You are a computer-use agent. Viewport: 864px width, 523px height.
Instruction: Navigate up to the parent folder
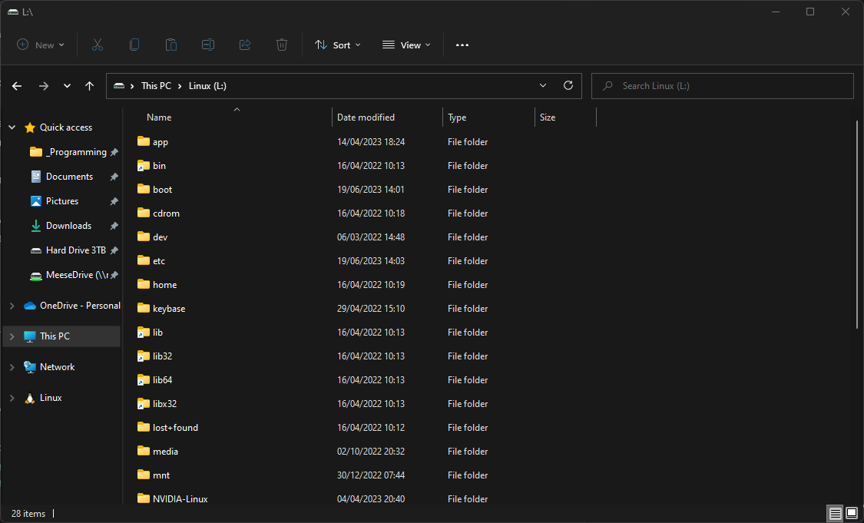[x=89, y=85]
